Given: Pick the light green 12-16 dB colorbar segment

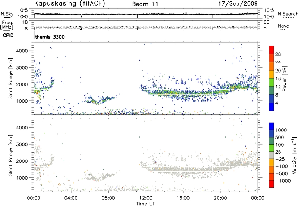Looking at the screenshot, I should click(x=272, y=82).
